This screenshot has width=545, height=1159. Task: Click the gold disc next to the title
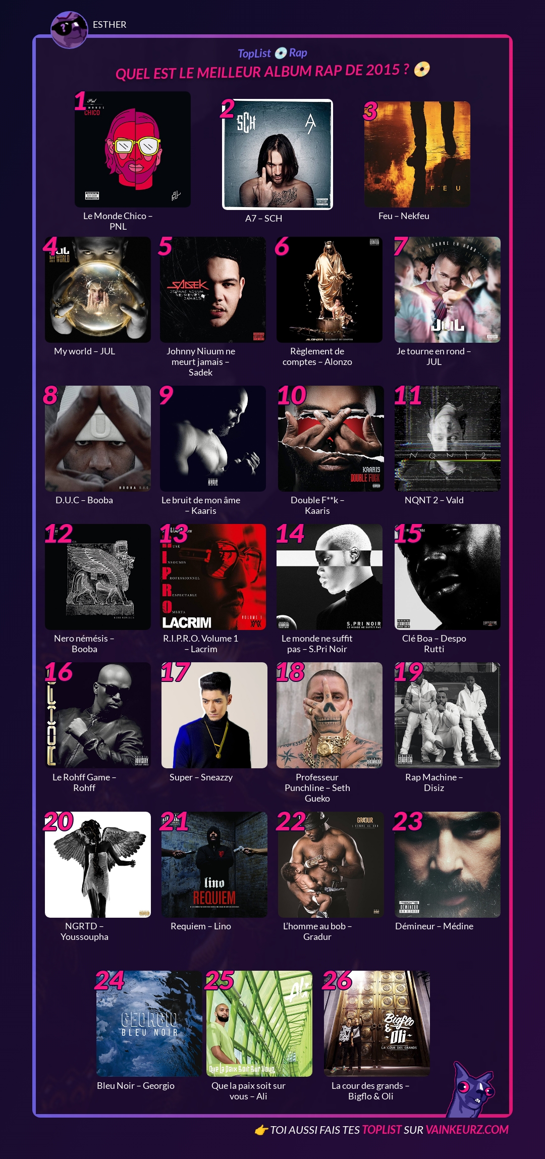click(x=422, y=69)
